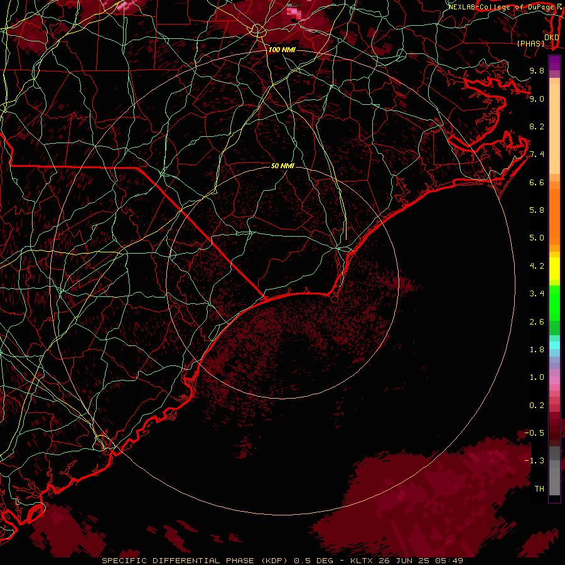Pick the yellow color bar segment
Viewport: 565px width, 565px height.
[x=554, y=269]
